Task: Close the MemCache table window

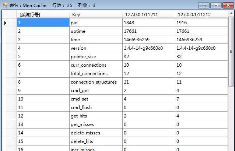Action: click(228, 6)
